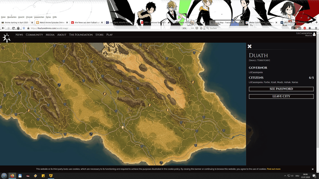Open the Store page link
The width and height of the screenshot is (319, 179).
pos(99,35)
